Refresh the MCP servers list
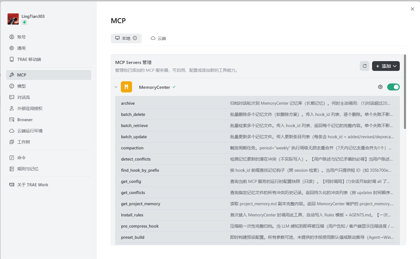This screenshot has width=420, height=259. point(364,66)
